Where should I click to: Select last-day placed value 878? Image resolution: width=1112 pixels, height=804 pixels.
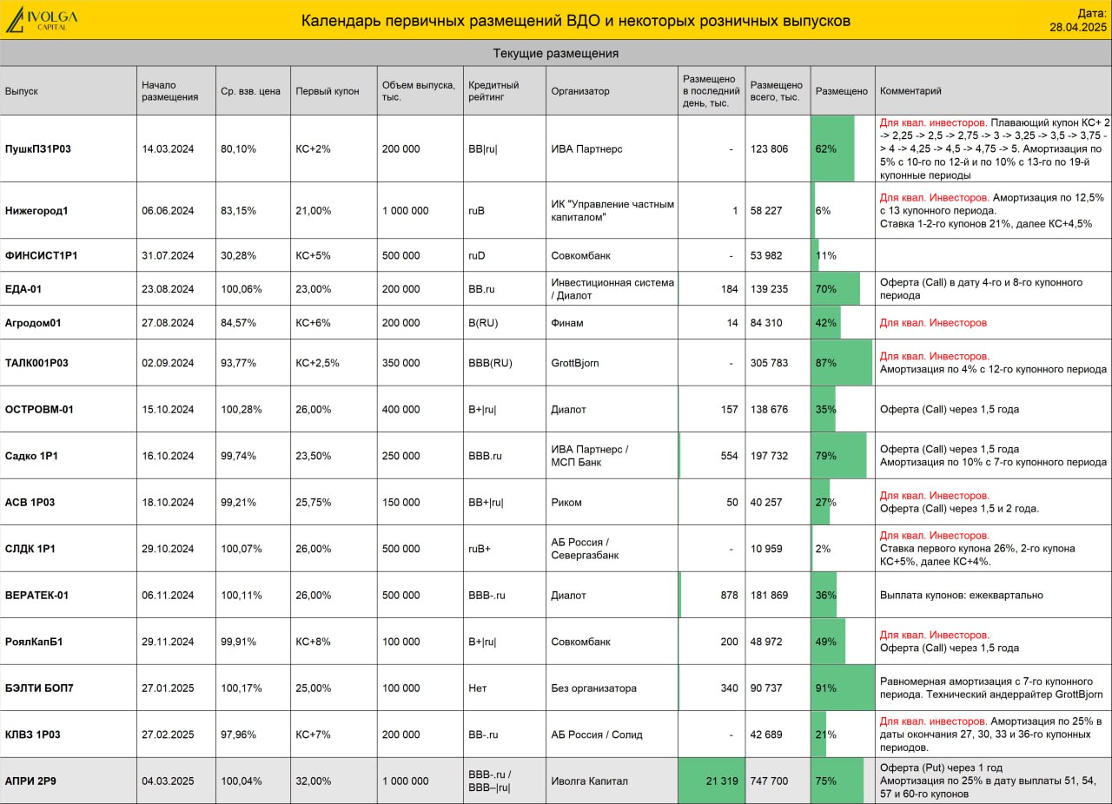pyautogui.click(x=729, y=595)
